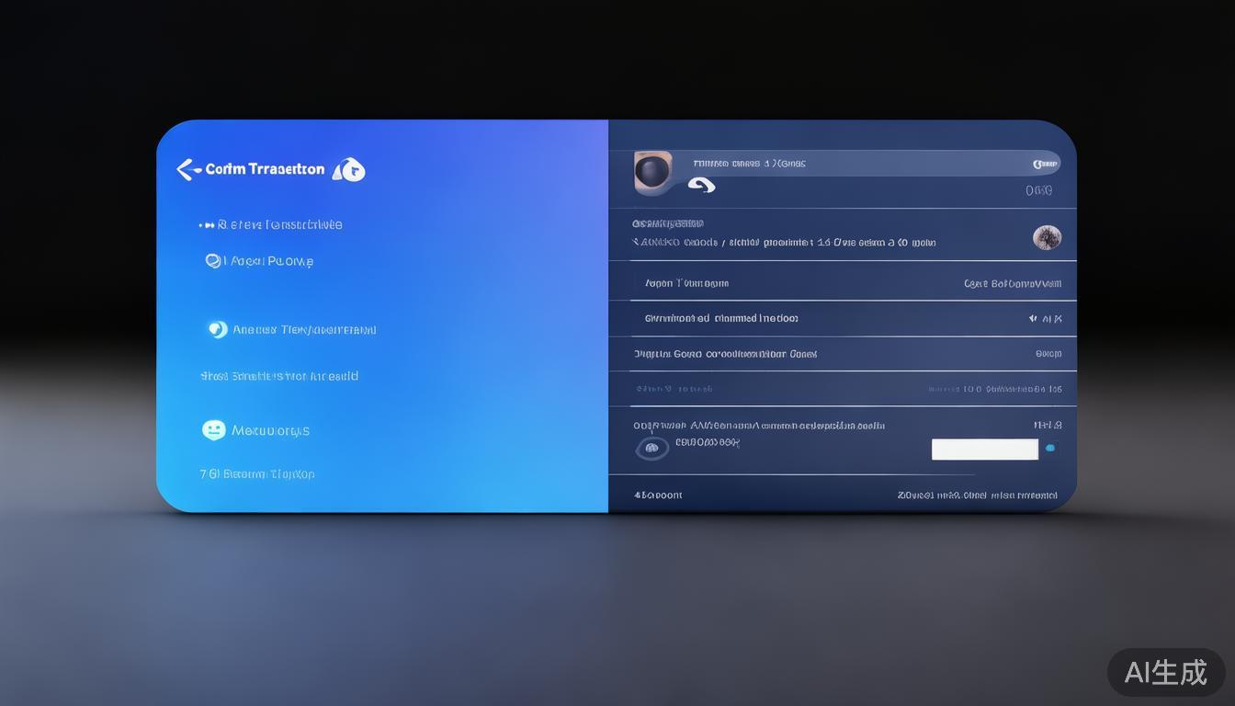Click the back arrow beside Confirm Transaction
Viewport: 1235px width, 706px height.
187,169
